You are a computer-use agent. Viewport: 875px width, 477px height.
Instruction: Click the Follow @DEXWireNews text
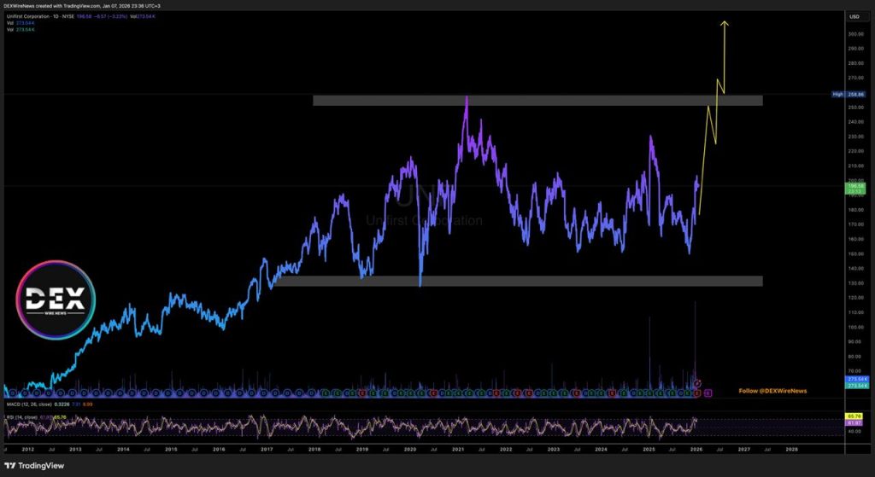[x=772, y=391]
